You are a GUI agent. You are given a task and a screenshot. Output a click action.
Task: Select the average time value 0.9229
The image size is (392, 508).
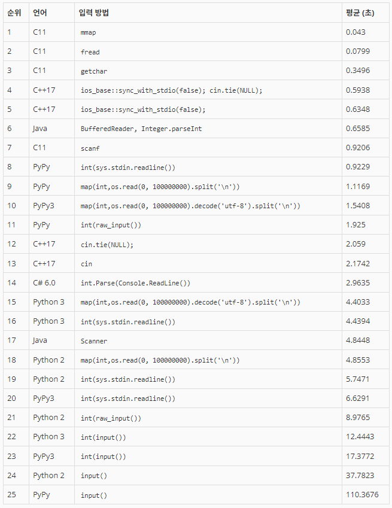pos(358,167)
